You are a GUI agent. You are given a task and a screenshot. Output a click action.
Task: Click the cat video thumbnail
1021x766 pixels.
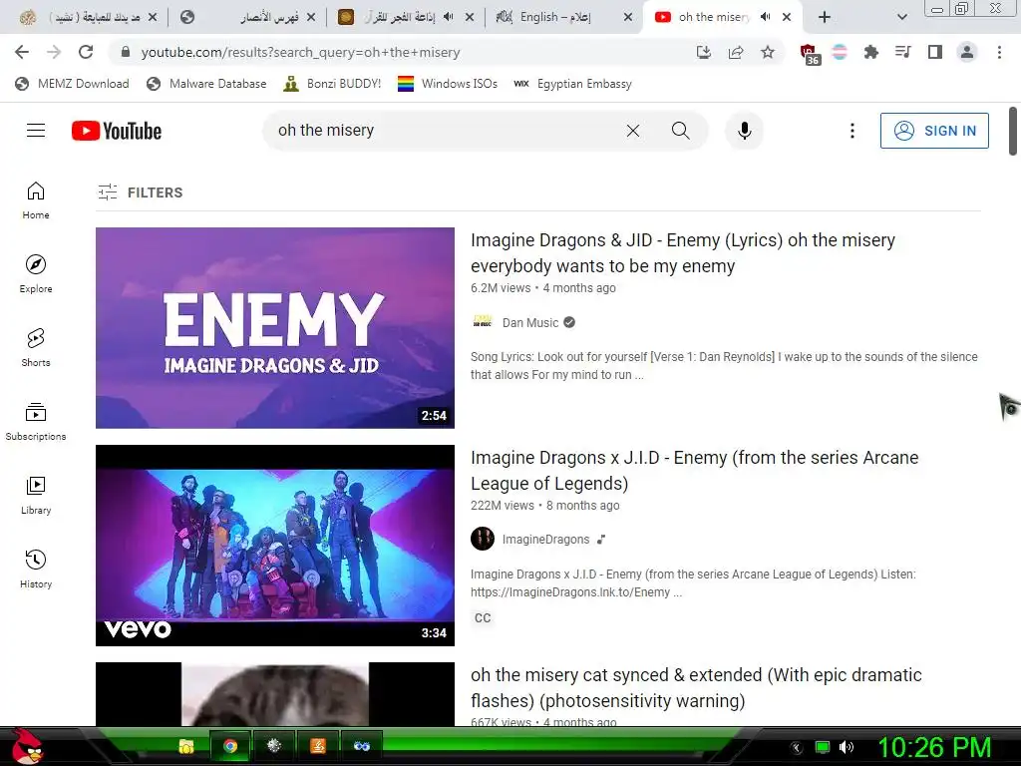pyautogui.click(x=275, y=694)
